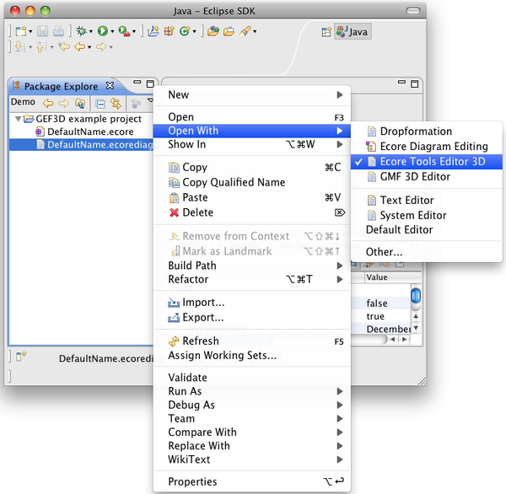This screenshot has height=494, width=506.
Task: Open file with GMF 3D Editor
Action: point(427,176)
